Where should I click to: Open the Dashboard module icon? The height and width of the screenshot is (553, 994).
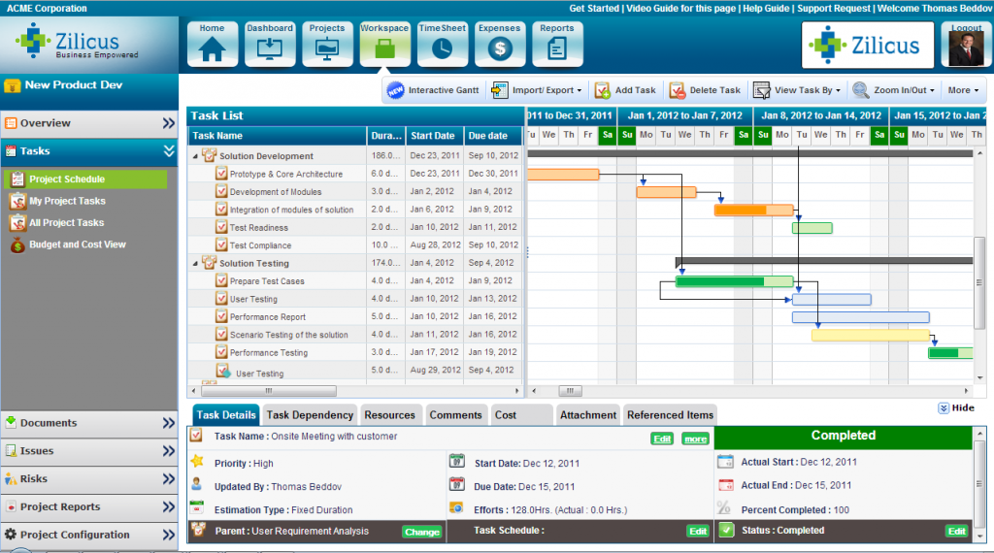(269, 45)
